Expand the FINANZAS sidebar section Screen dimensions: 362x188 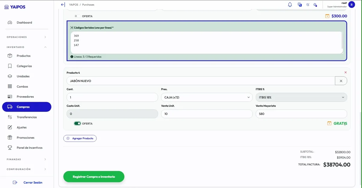27,159
